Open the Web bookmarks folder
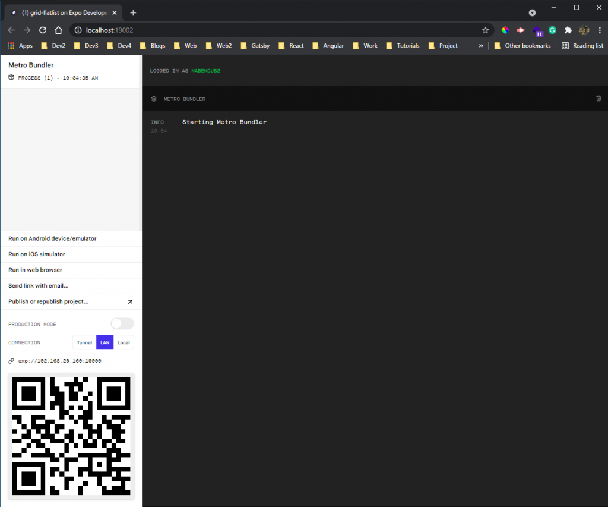This screenshot has width=608, height=507. pos(185,45)
